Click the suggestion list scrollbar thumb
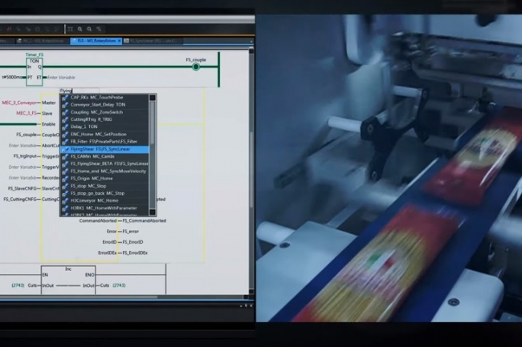Screen dimensions: 522x347 click(153, 123)
